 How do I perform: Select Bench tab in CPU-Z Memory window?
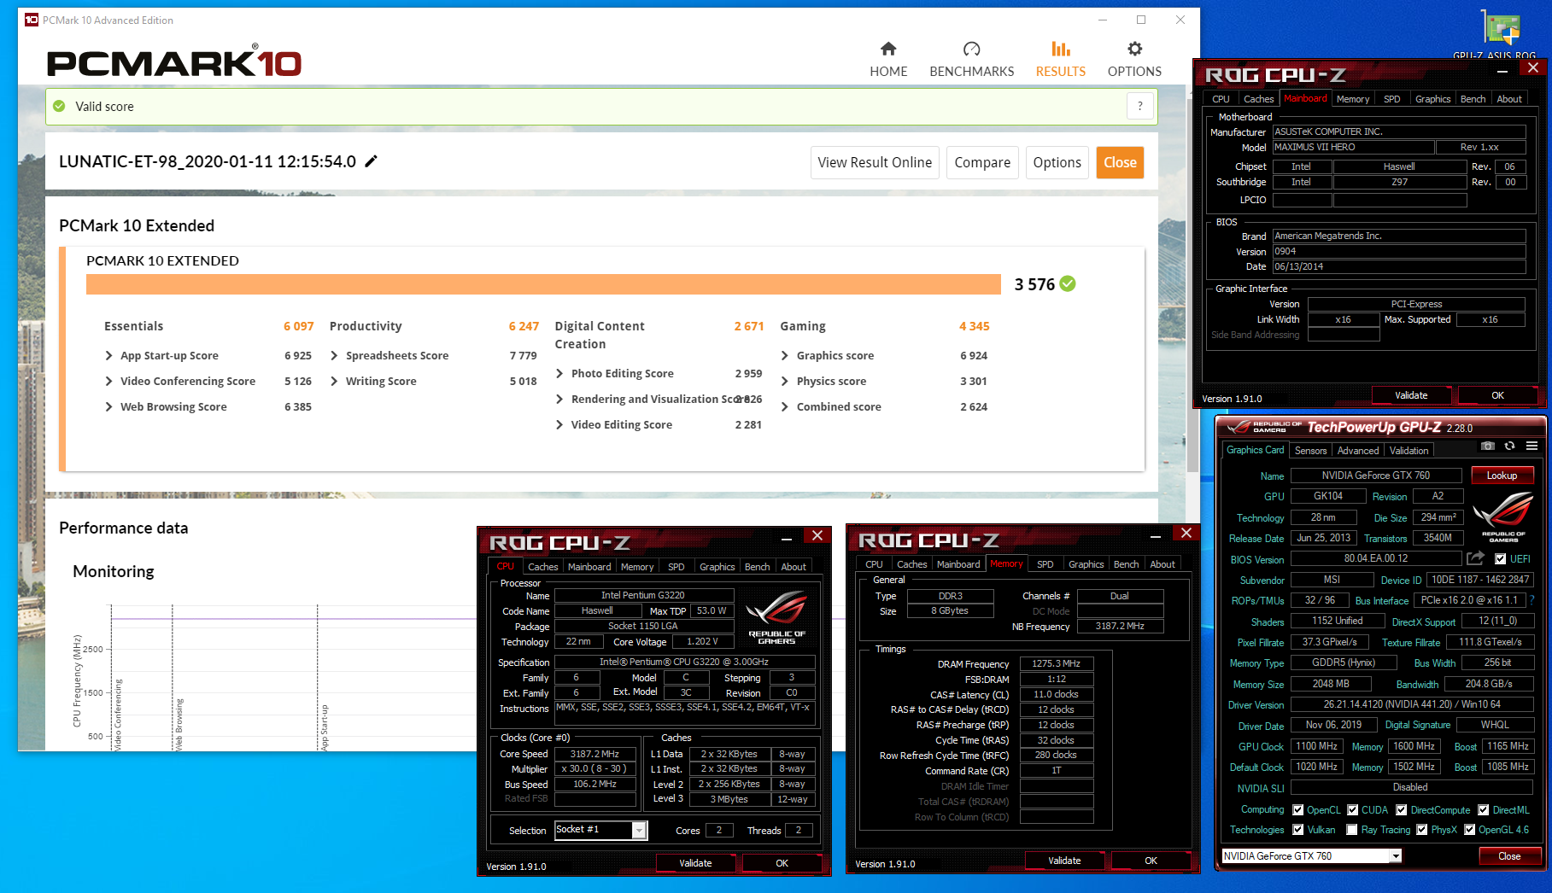click(1126, 564)
